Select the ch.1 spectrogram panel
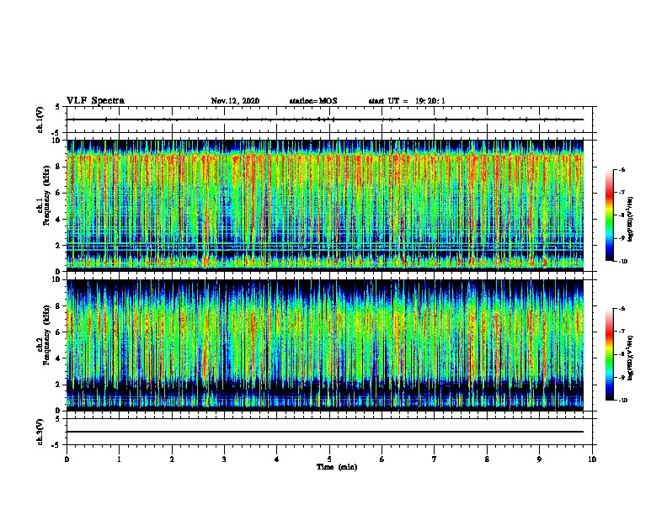Screen dimensions: 667x515 pos(325,205)
